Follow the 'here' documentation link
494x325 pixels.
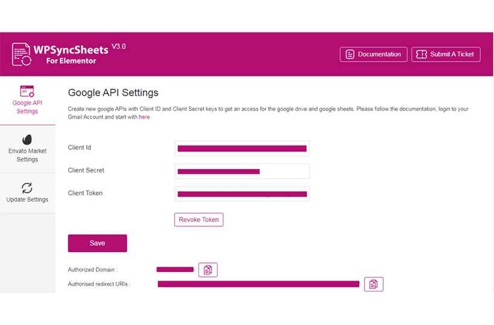tap(145, 117)
